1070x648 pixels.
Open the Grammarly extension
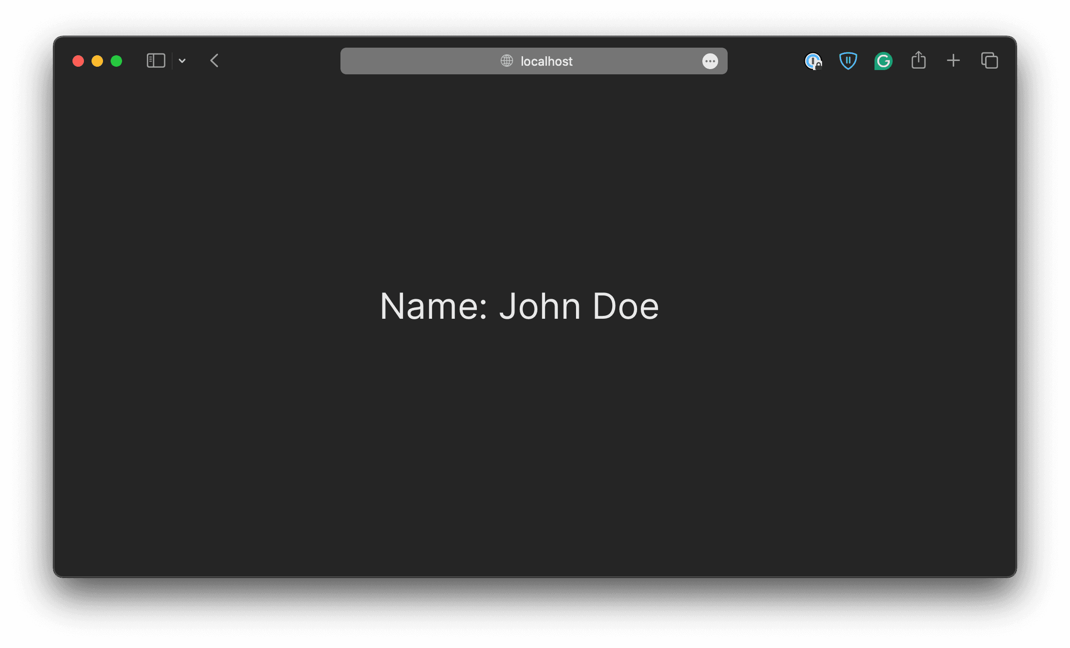[x=883, y=61]
